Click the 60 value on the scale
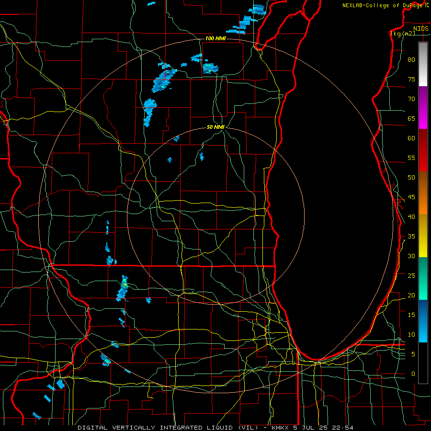The height and width of the screenshot is (431, 431). pyautogui.click(x=411, y=138)
